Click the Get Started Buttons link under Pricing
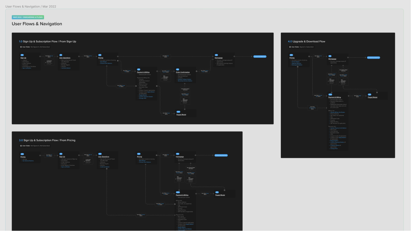 tap(28, 161)
